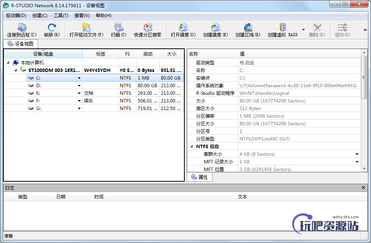Open the 创建虚拟 RAID dropdown arrow

[303, 30]
